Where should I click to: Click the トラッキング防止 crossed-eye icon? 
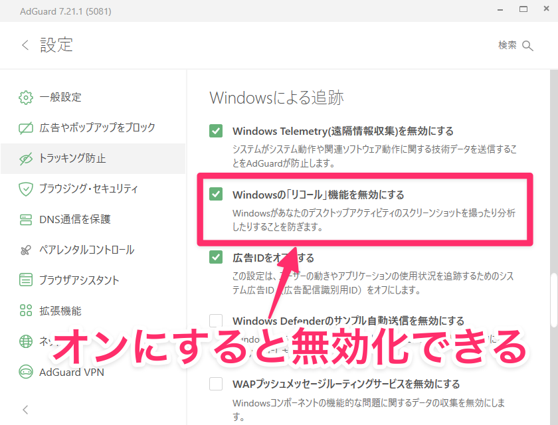(26, 159)
